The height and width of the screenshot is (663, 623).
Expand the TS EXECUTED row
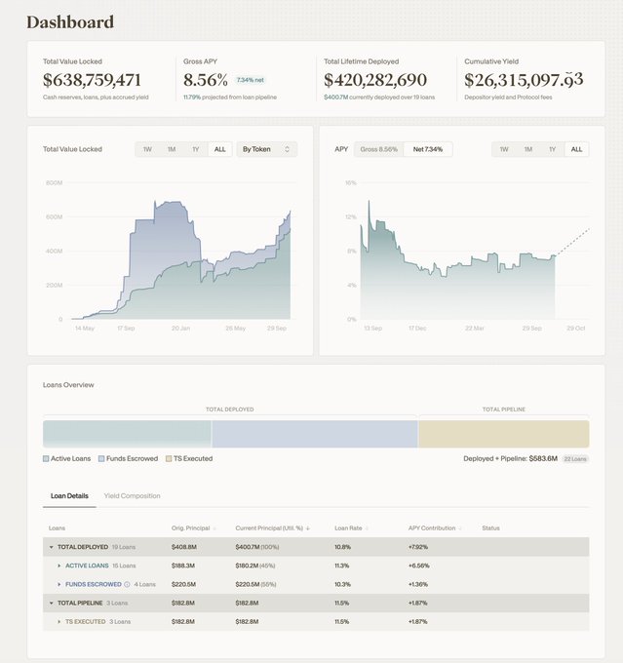59,622
